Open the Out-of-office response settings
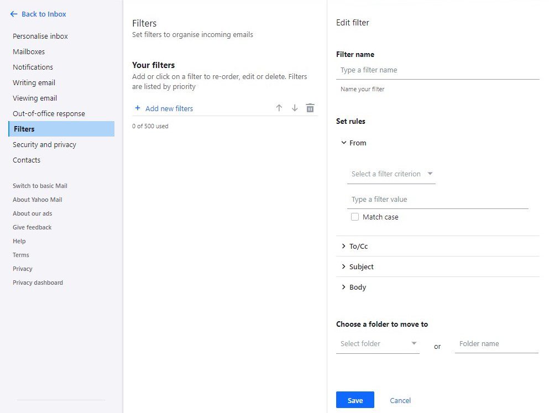The height and width of the screenshot is (413, 549). (x=49, y=113)
